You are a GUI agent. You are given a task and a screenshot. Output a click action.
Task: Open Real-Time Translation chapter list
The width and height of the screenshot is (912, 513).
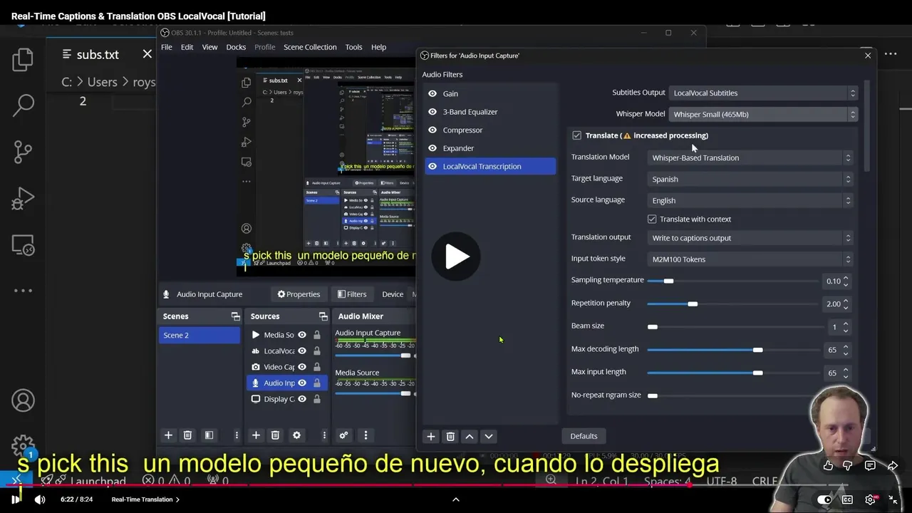(145, 499)
